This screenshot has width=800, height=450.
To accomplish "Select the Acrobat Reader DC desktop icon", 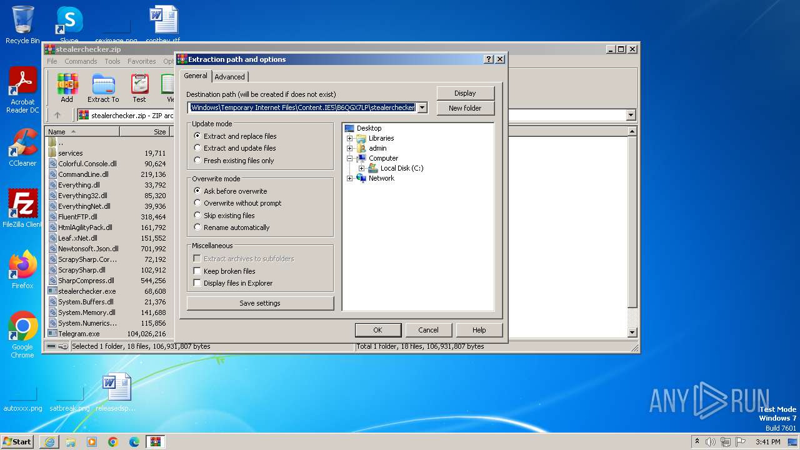I will point(22,91).
